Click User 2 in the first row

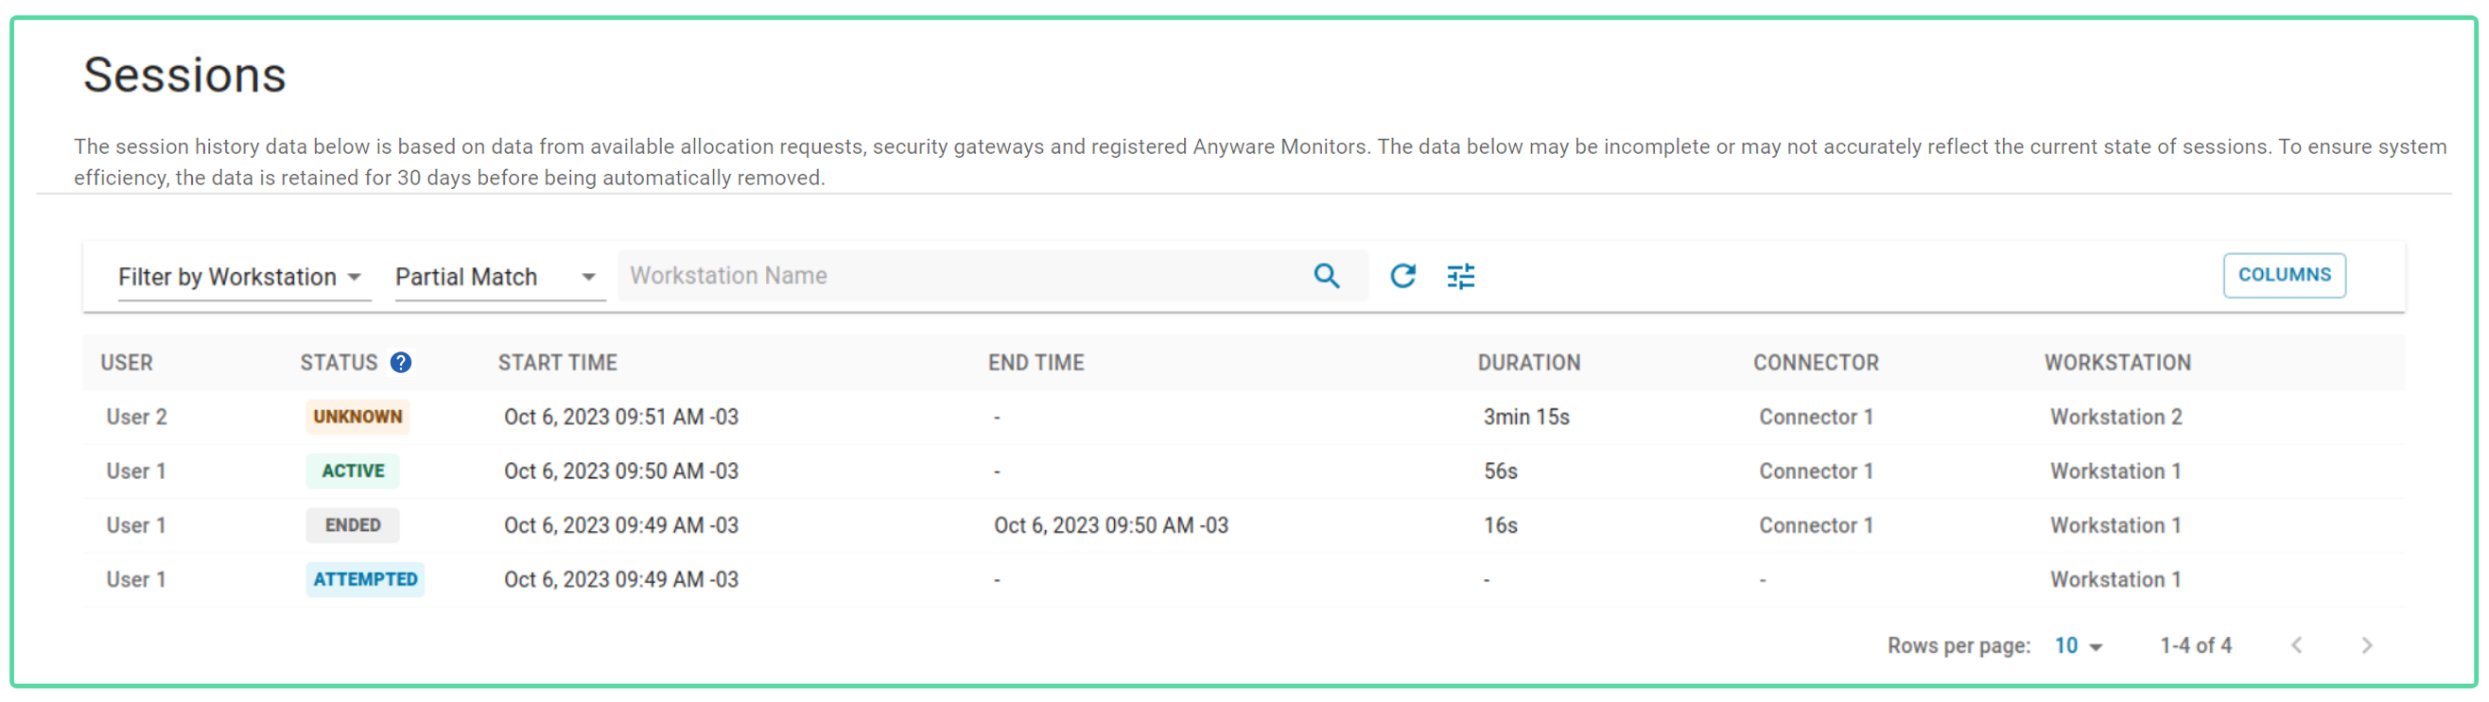(136, 418)
